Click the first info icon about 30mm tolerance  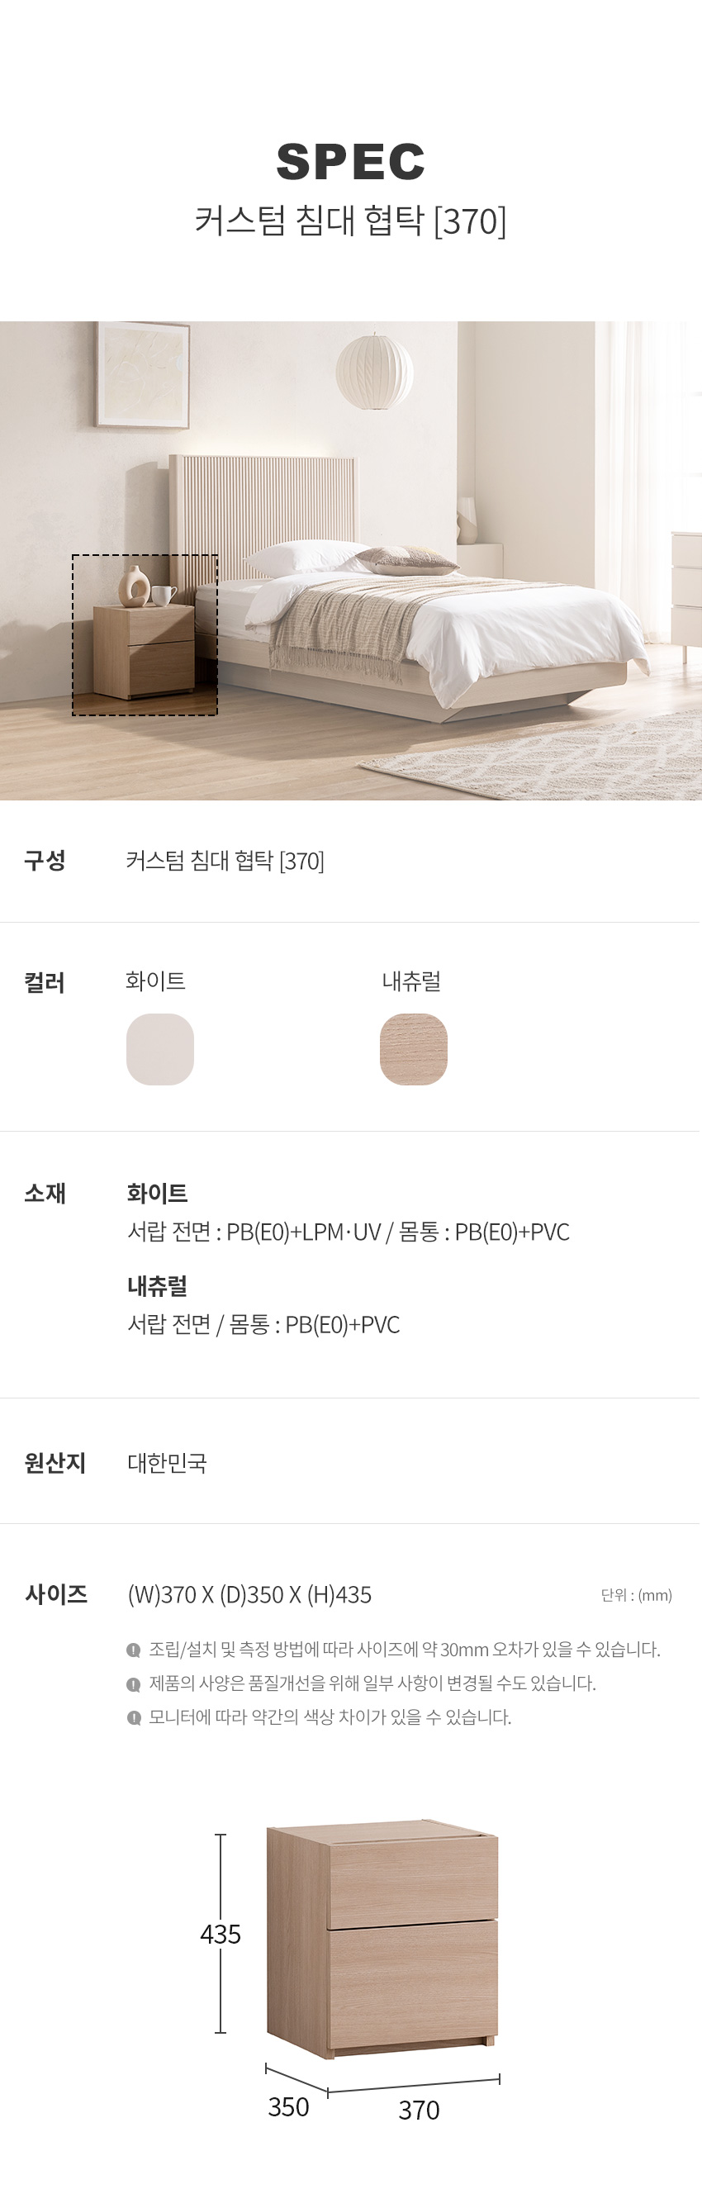pos(134,1650)
